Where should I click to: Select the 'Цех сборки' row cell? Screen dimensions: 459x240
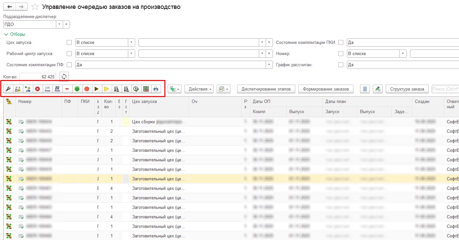click(x=159, y=122)
